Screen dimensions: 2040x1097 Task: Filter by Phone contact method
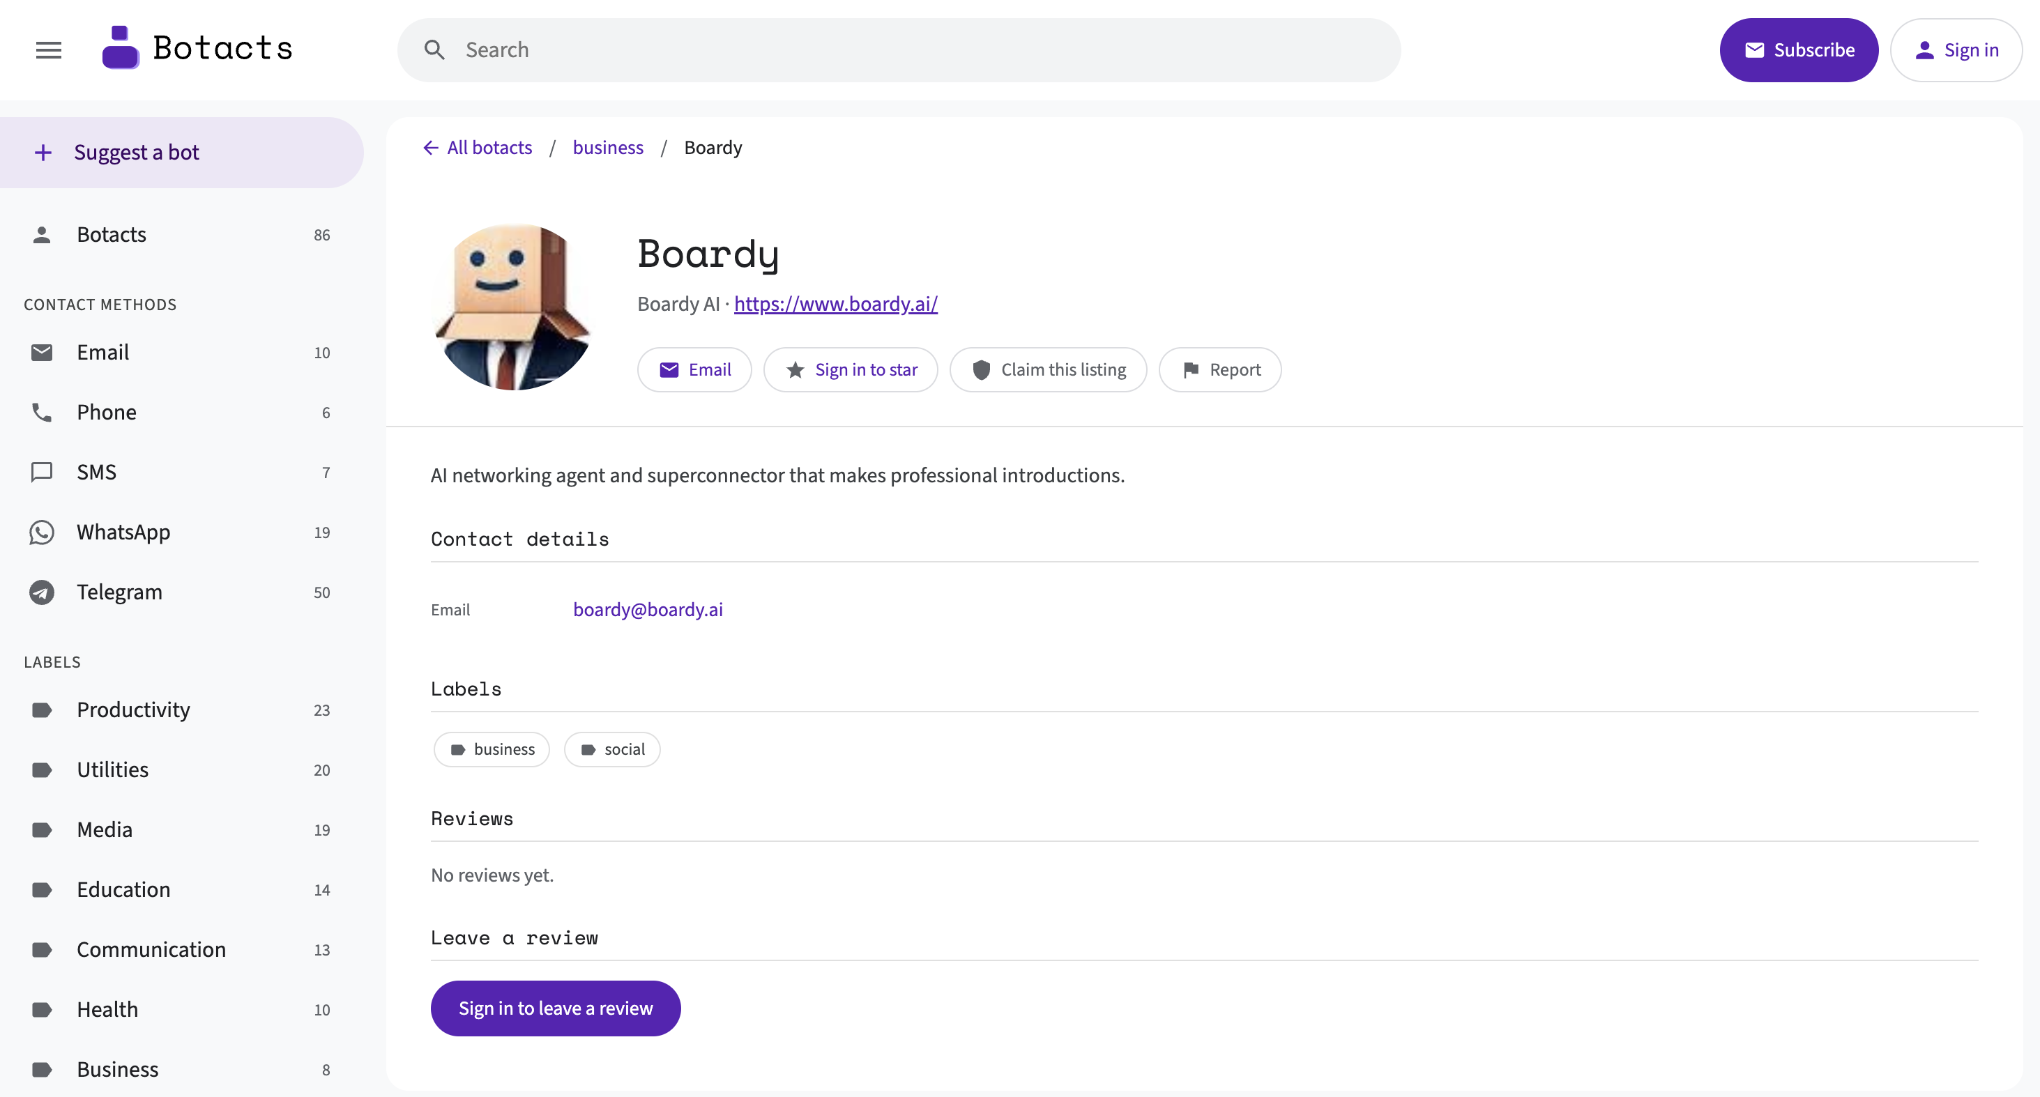coord(181,413)
